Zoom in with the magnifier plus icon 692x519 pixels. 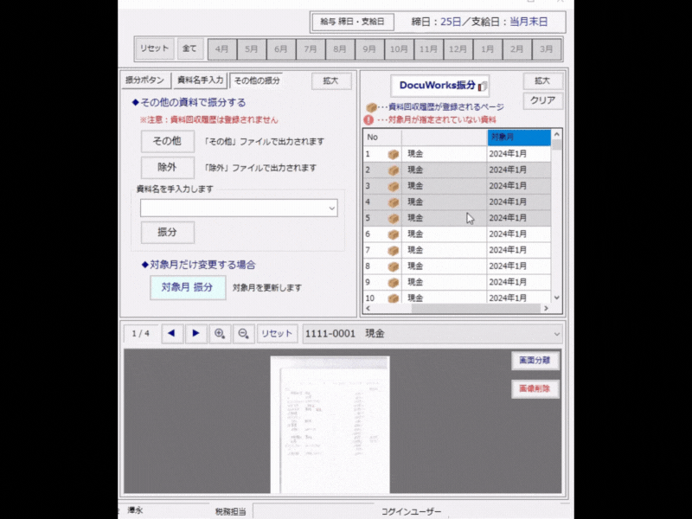pyautogui.click(x=220, y=334)
